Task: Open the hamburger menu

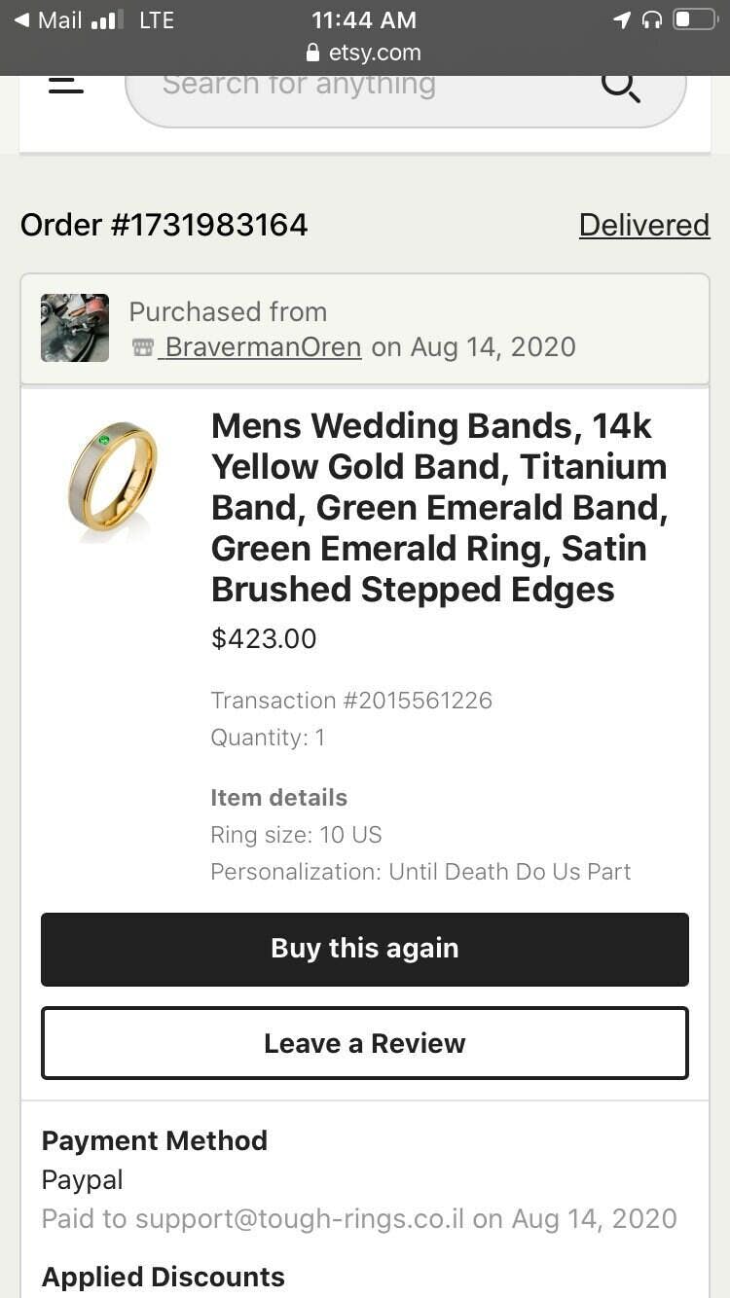Action: pos(66,86)
